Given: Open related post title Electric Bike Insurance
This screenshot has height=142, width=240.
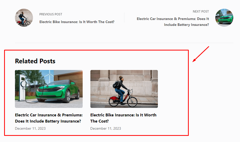Looking at the screenshot, I should (123, 118).
